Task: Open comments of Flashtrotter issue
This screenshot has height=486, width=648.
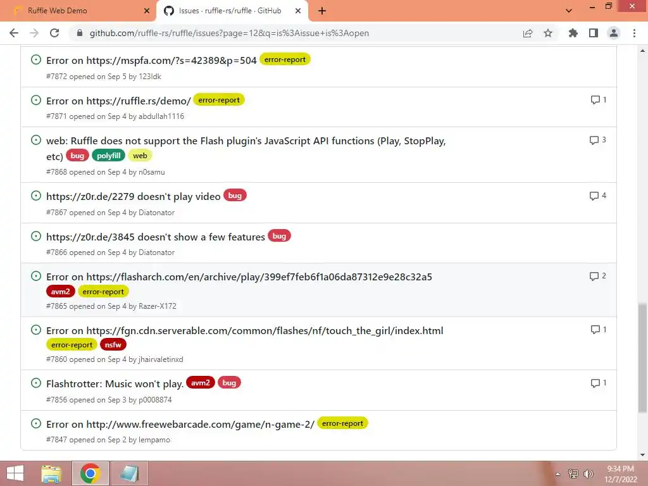Action: 599,383
